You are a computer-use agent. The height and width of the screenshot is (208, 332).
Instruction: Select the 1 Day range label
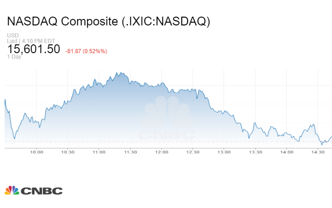click(x=14, y=57)
